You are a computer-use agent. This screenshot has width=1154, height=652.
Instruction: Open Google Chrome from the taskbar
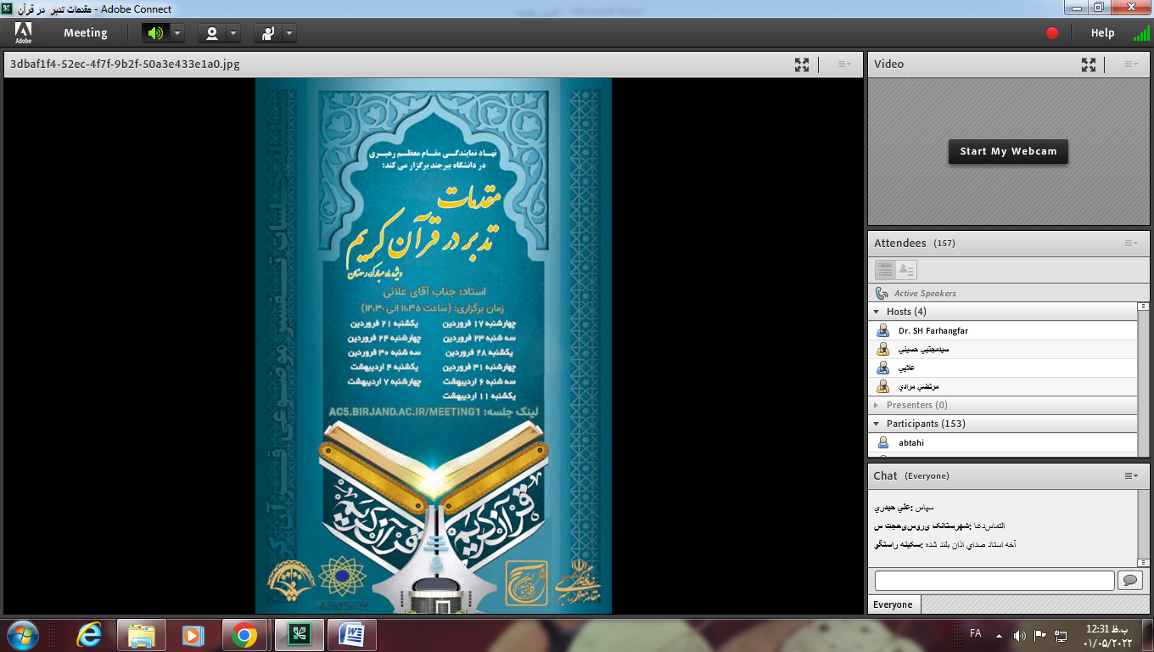[244, 635]
